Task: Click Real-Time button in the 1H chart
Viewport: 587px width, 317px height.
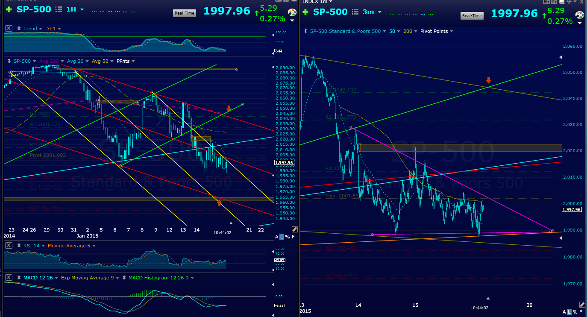Action: [185, 13]
